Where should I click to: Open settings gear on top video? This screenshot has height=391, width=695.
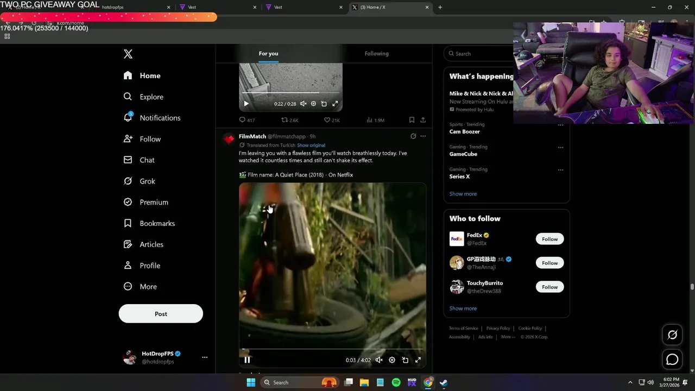click(313, 104)
